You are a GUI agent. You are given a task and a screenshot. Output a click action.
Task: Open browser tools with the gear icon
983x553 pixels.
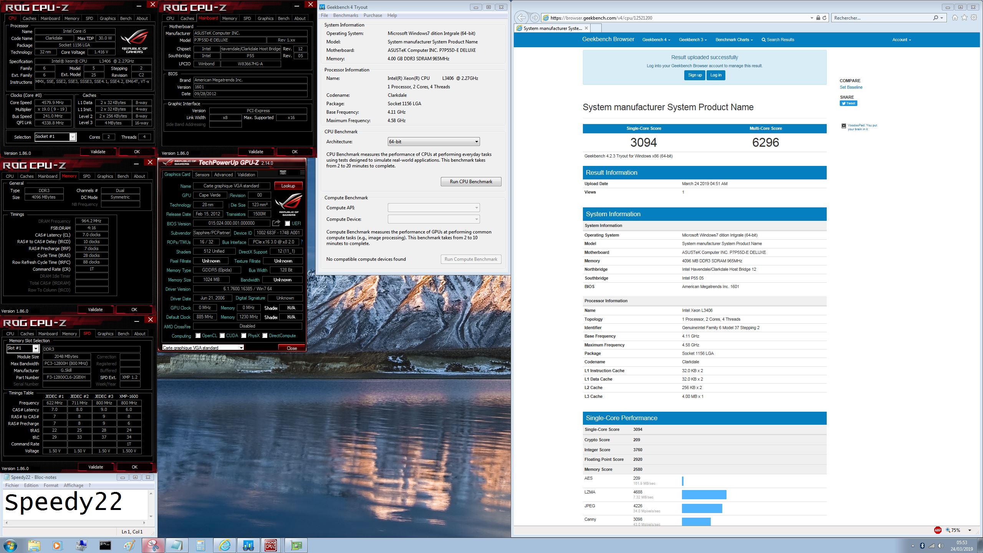974,18
